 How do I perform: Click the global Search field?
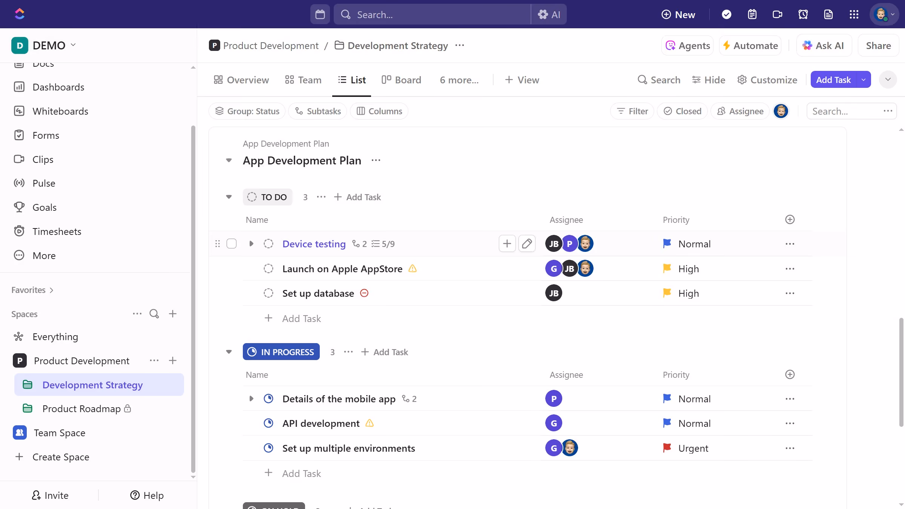click(x=433, y=14)
